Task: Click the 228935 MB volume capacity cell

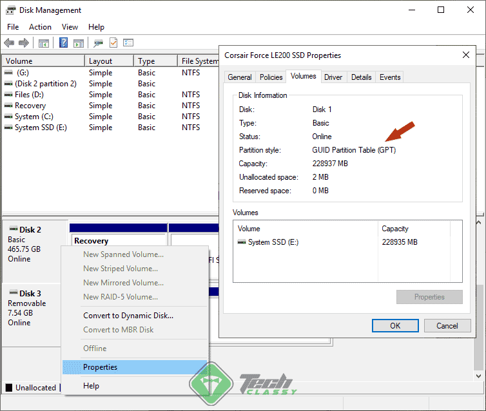Action: 400,242
